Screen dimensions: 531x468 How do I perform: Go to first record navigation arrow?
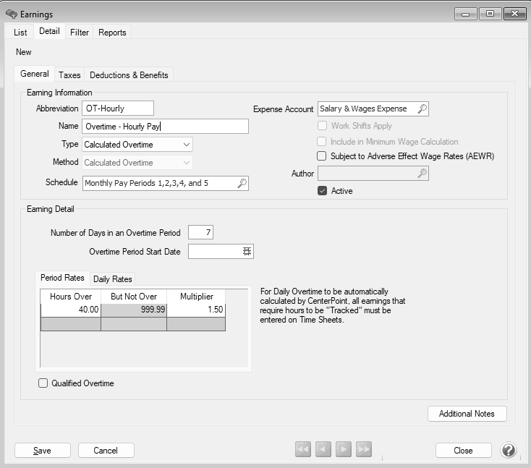point(302,450)
